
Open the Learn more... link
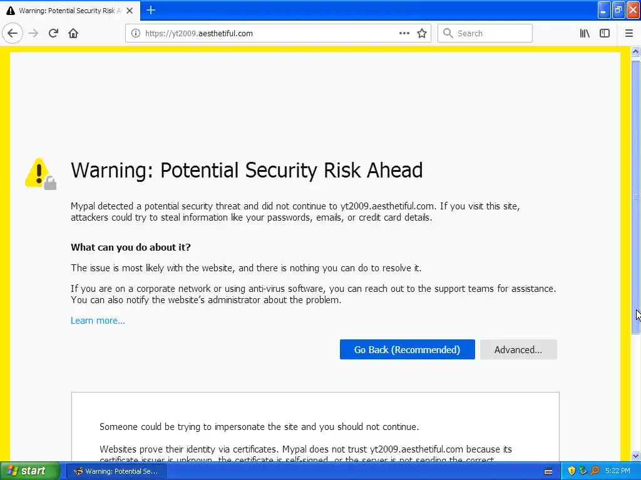click(98, 321)
